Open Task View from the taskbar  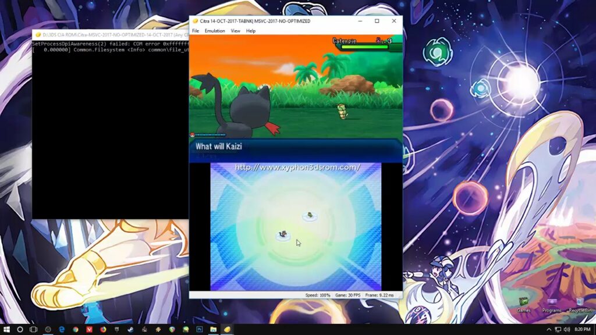tap(33, 329)
